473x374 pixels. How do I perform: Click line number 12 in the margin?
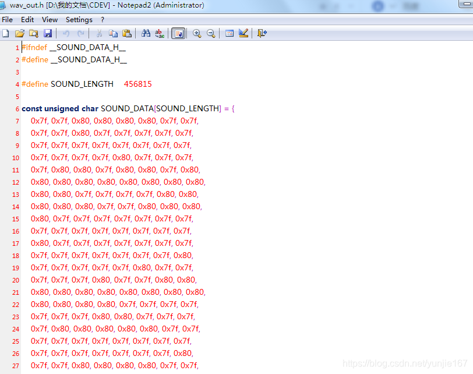[x=16, y=182]
